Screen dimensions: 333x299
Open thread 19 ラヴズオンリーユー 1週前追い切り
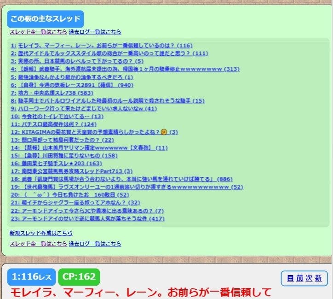(126, 187)
